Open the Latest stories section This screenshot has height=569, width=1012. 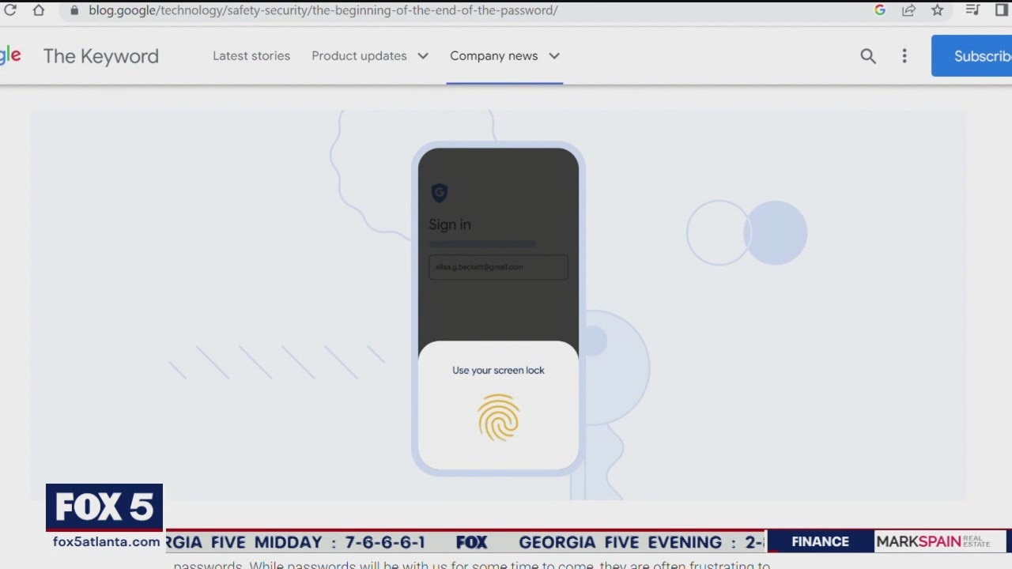[251, 56]
